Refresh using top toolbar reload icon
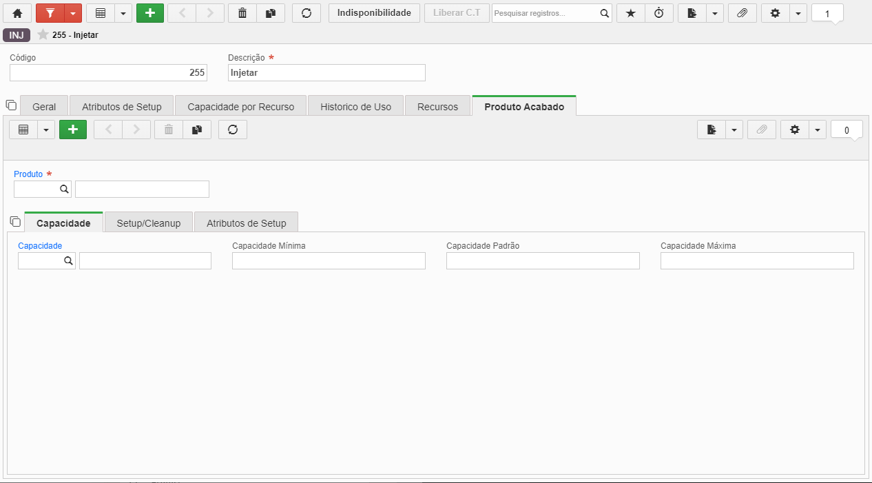Screen dimensions: 872x483 [307, 13]
